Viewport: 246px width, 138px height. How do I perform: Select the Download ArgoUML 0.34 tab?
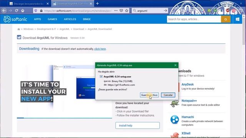pyautogui.click(x=71, y=3)
